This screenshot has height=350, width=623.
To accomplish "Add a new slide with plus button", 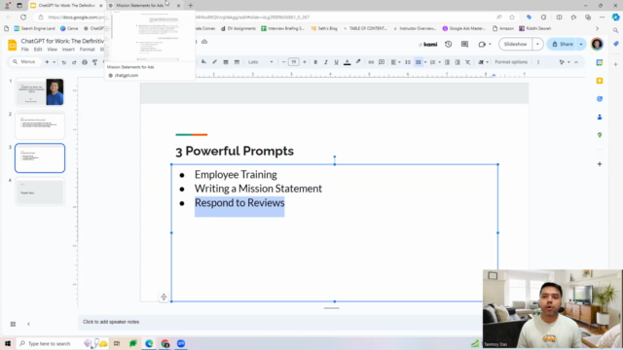I will click(x=47, y=62).
